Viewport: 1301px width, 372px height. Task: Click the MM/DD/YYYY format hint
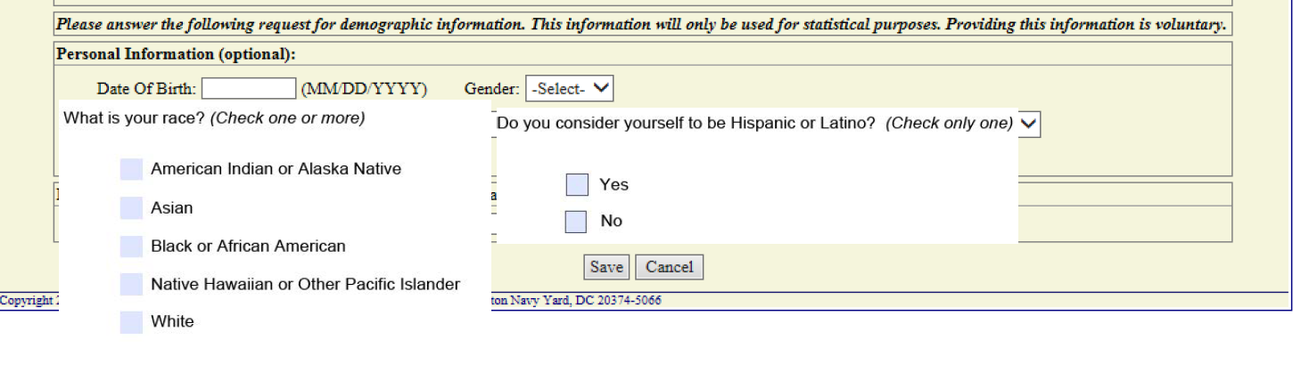coord(364,89)
